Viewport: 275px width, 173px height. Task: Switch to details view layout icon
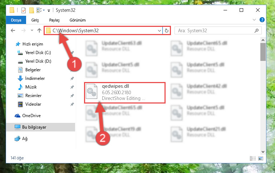(x=253, y=158)
